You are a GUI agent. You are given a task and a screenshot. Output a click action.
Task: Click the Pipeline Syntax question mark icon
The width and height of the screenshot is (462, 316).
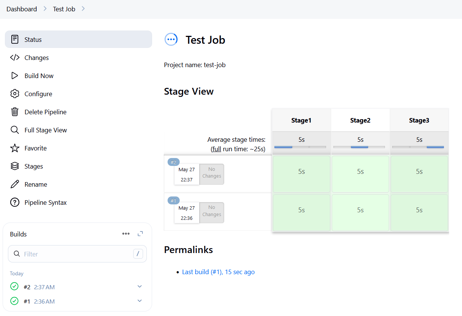coord(15,202)
